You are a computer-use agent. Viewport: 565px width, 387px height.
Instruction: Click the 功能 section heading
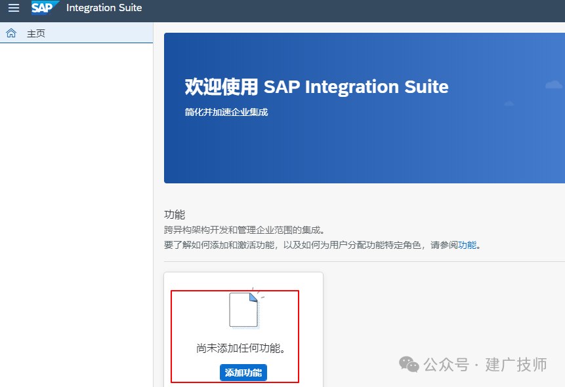click(x=175, y=215)
